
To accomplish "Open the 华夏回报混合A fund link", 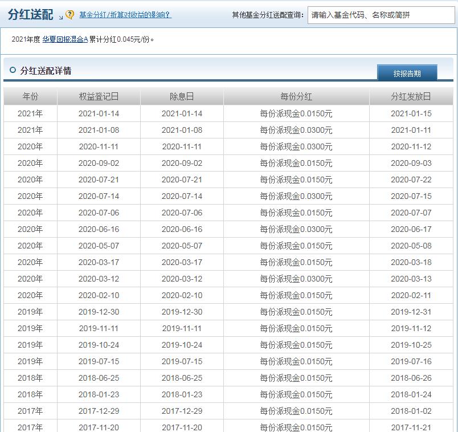I will [65, 39].
